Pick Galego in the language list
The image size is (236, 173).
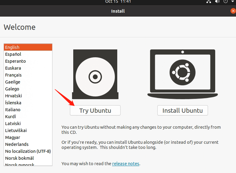(x=28, y=89)
